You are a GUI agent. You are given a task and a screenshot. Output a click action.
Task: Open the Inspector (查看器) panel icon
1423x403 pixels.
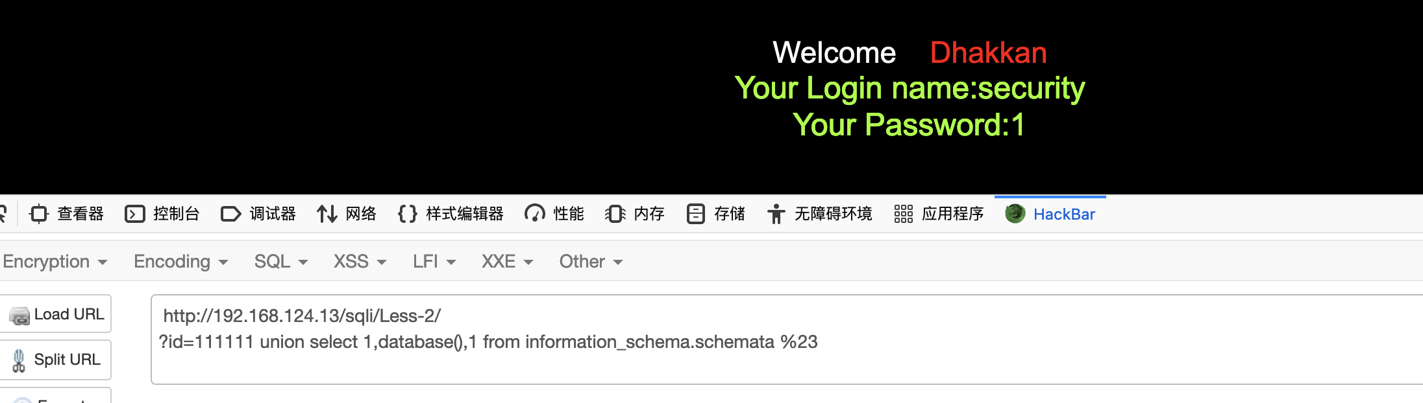pyautogui.click(x=39, y=214)
